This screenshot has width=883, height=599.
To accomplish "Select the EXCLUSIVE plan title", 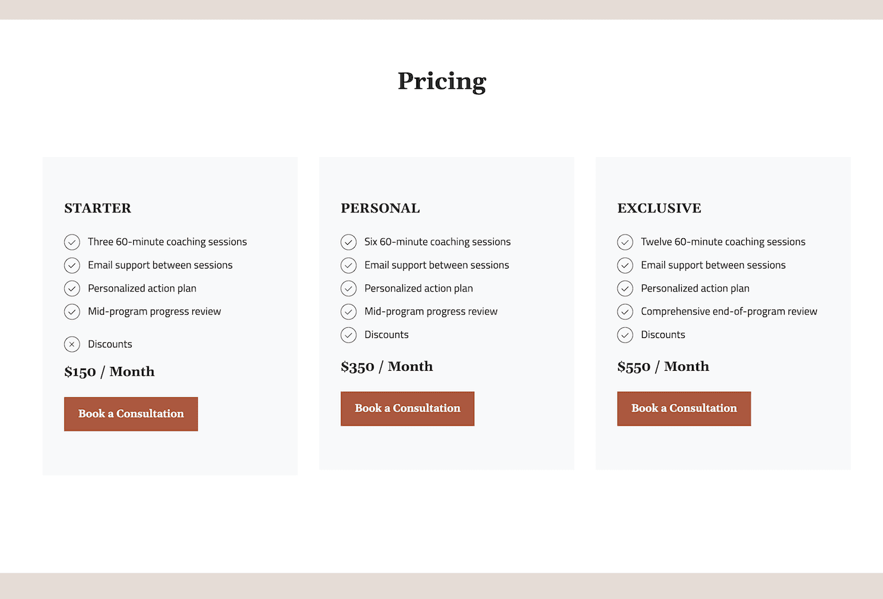I will (659, 208).
